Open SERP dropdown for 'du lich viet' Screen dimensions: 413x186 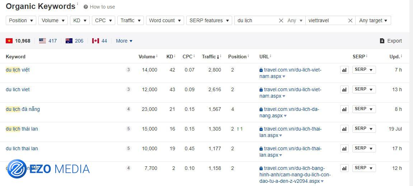(364, 89)
